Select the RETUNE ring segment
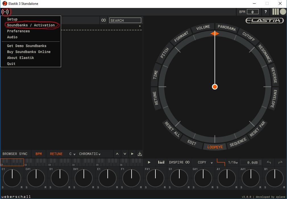287x199 pixels. [x=156, y=99]
